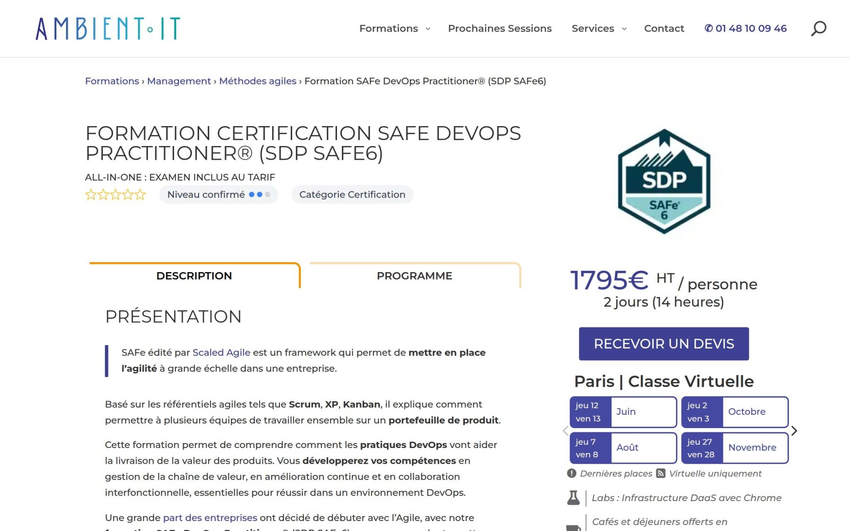Click the RECEVOIR UN DEVIS button
The width and height of the screenshot is (850, 531).
pos(664,344)
